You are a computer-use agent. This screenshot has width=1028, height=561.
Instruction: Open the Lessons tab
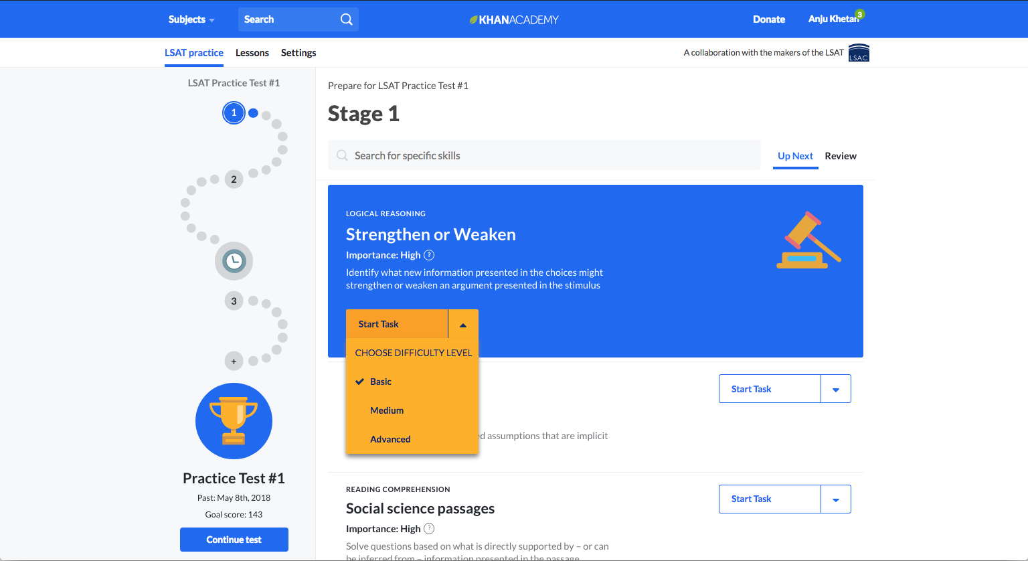(x=252, y=53)
